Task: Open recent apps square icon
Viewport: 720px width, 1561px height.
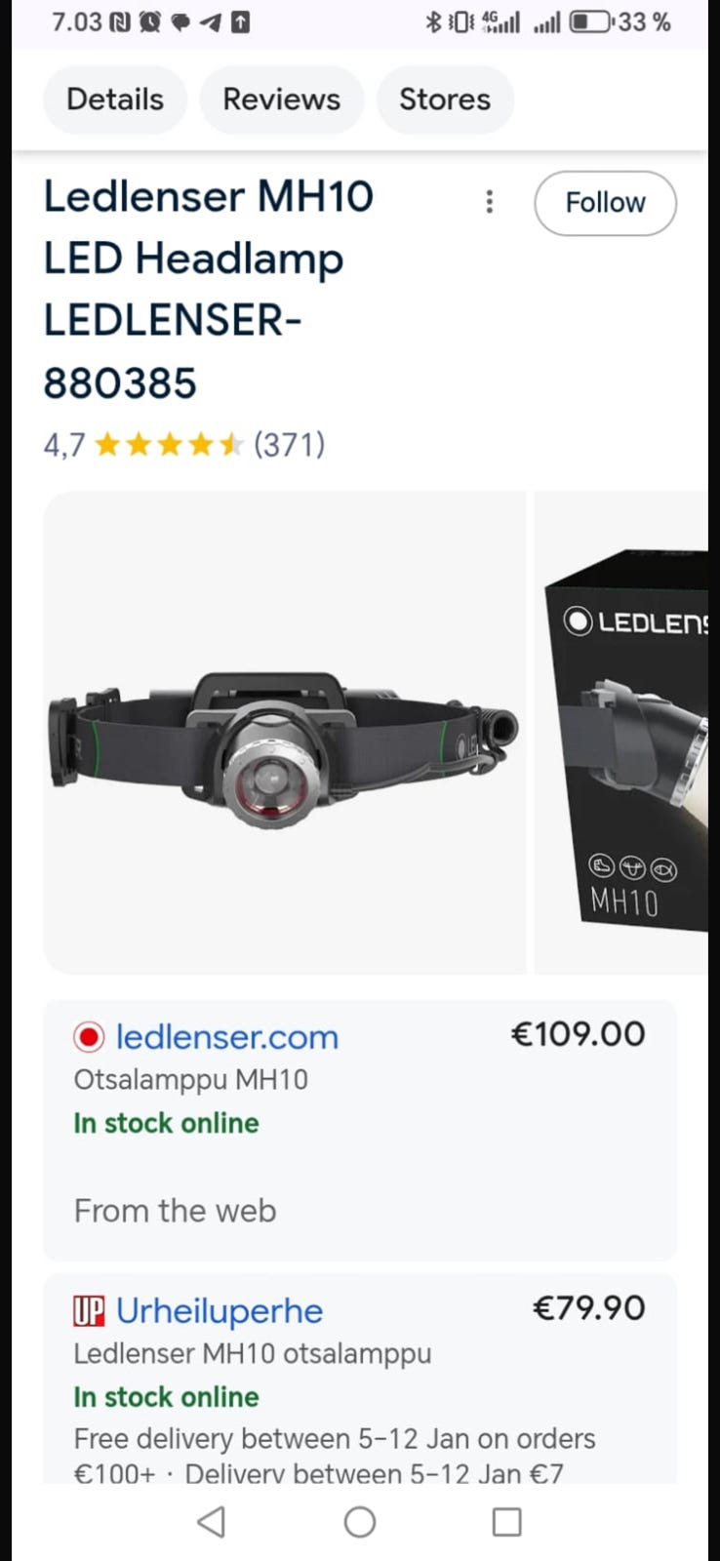Action: tap(506, 1522)
